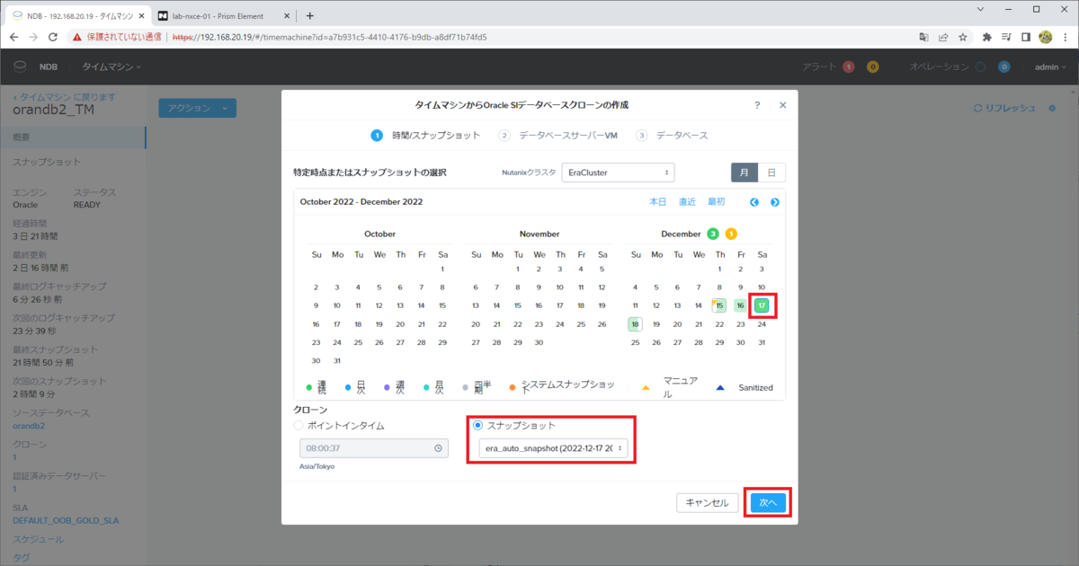
Task: Open the browser extensions puzzle icon
Action: [986, 37]
